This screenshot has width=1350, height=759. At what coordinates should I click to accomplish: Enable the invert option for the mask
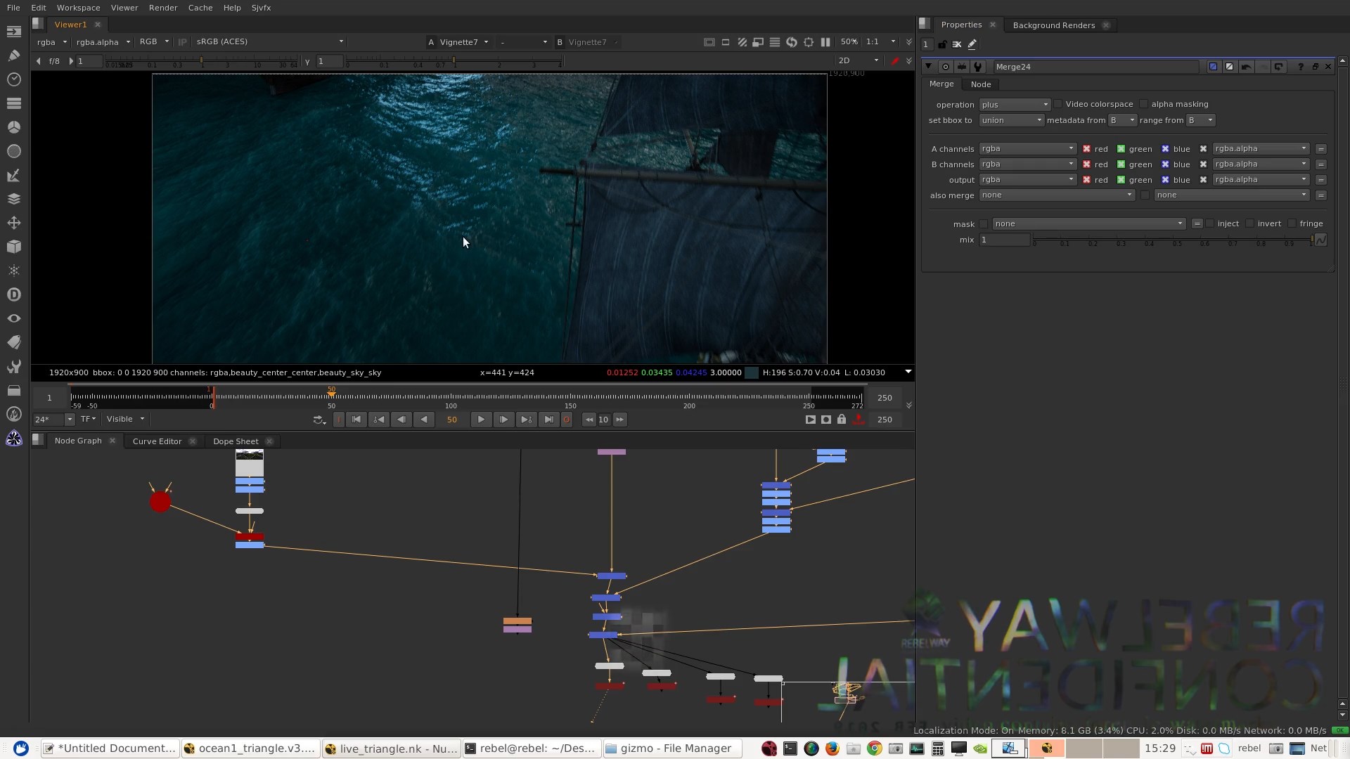coord(1249,223)
